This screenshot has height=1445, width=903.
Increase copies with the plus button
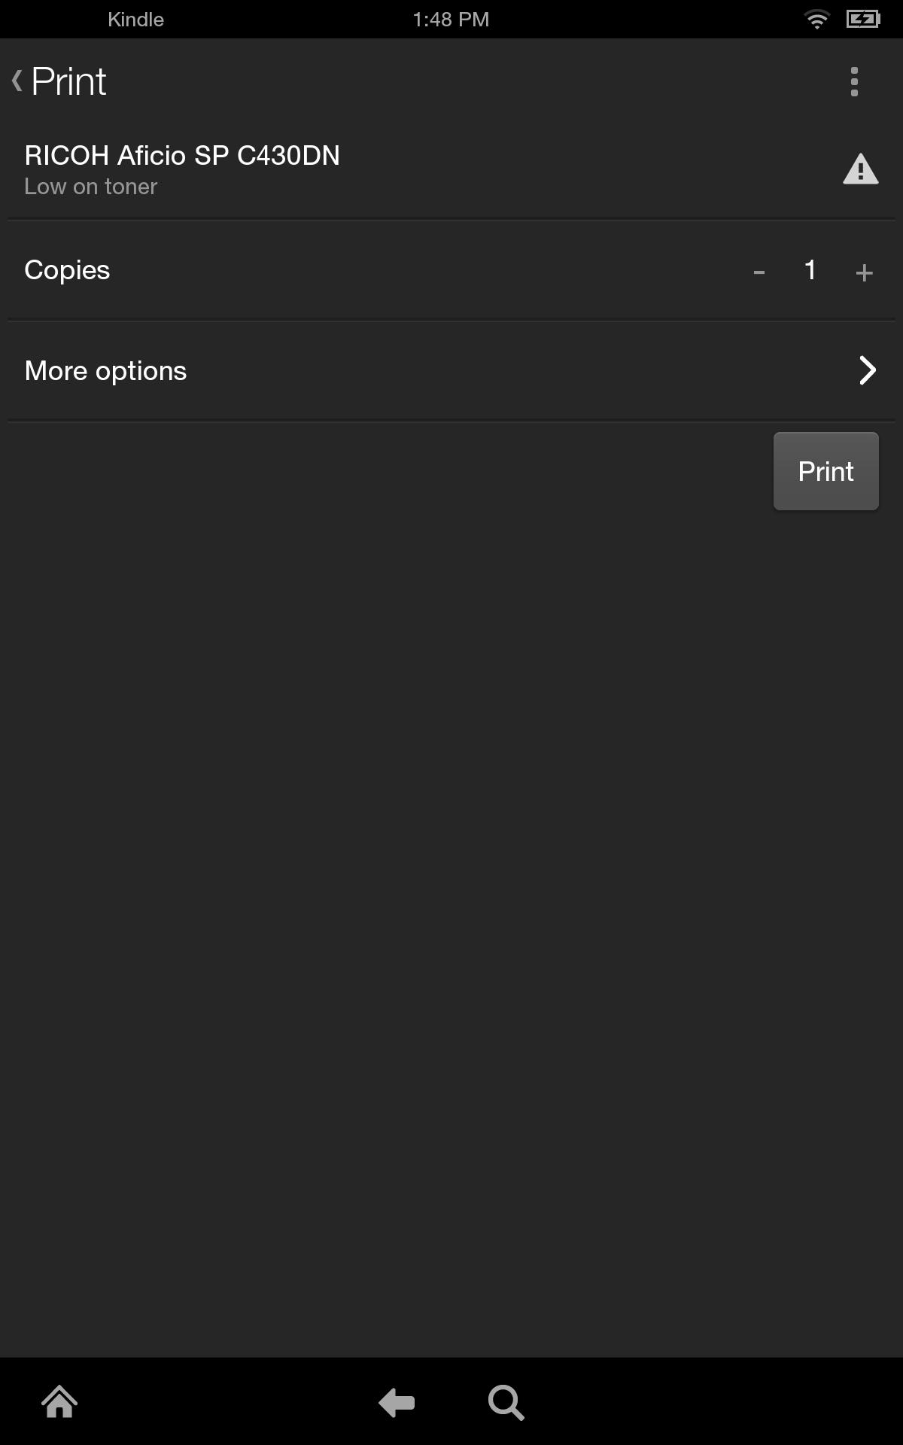pos(864,272)
